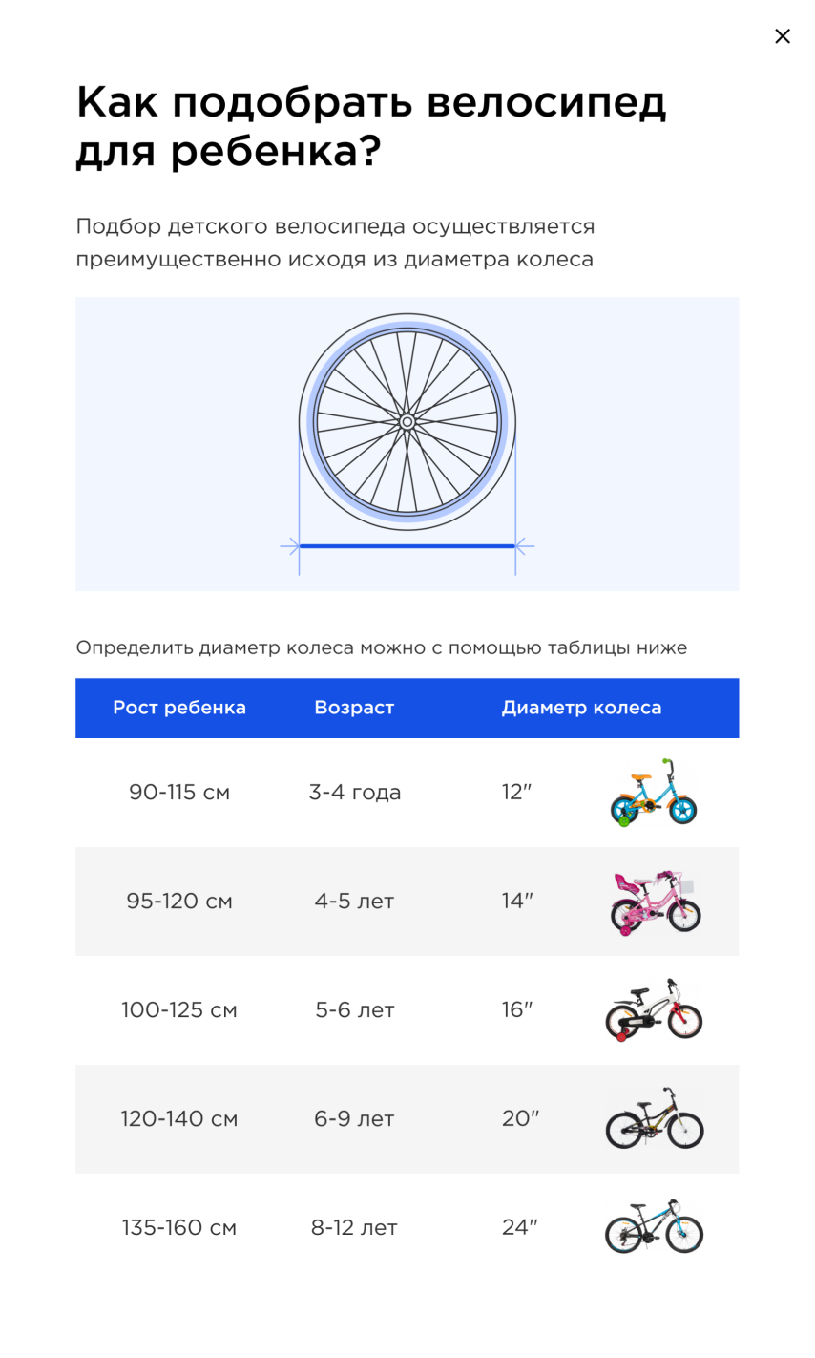Click the "8-12 лет" age cell
This screenshot has width=815, height=1358.
point(354,1227)
